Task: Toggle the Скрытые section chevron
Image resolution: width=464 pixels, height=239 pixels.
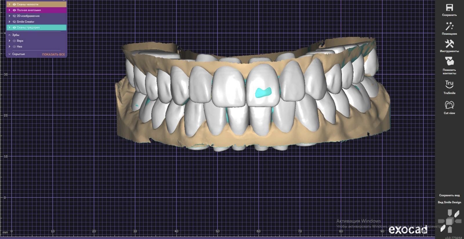Action: tap(9, 54)
